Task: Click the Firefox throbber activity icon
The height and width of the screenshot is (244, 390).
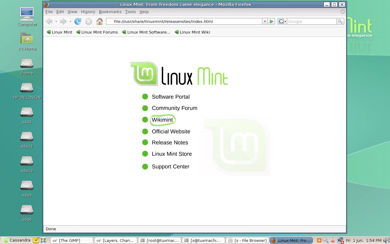Action: [343, 12]
